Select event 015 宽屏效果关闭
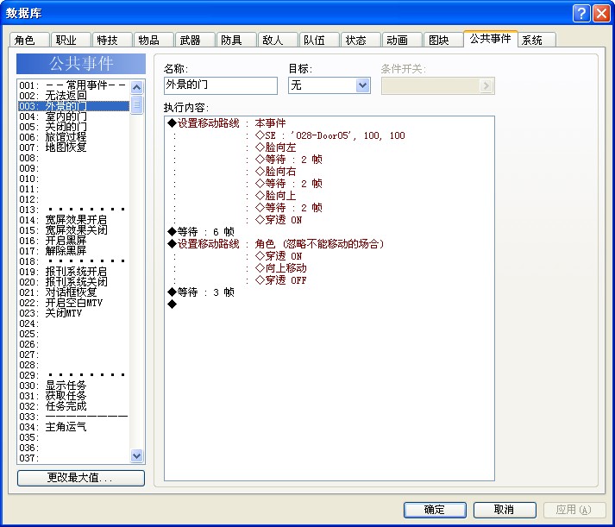Image resolution: width=615 pixels, height=527 pixels. [73, 230]
